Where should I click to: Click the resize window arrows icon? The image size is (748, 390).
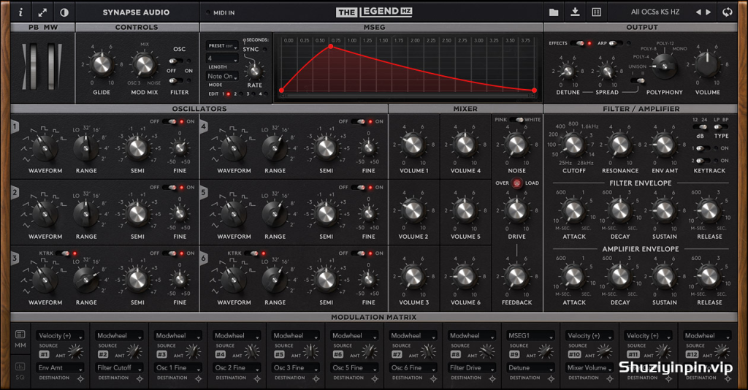tap(42, 12)
